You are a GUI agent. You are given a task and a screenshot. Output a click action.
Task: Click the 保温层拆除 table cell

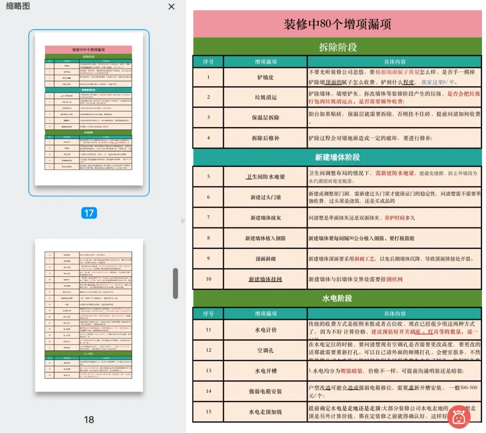point(264,117)
